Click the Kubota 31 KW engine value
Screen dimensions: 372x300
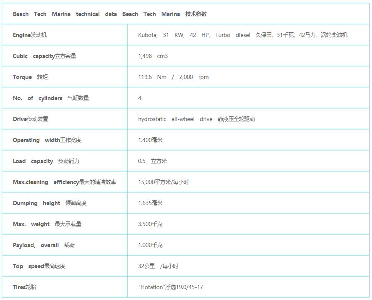243,35
